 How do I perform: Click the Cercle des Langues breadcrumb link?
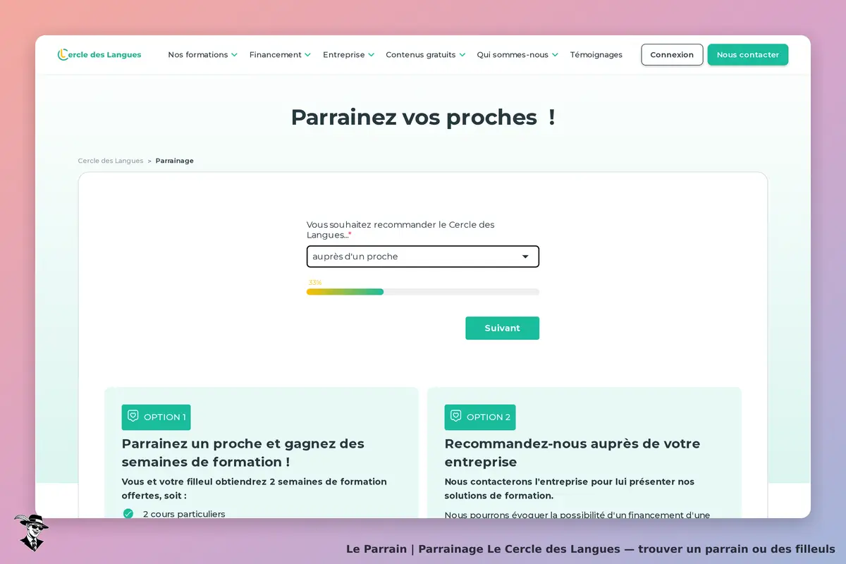click(x=111, y=161)
